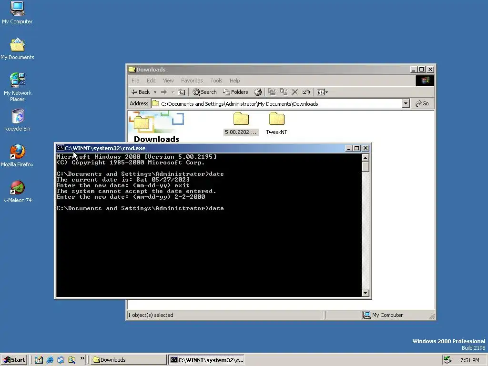
Task: Click the system tray network icon
Action: 448,360
